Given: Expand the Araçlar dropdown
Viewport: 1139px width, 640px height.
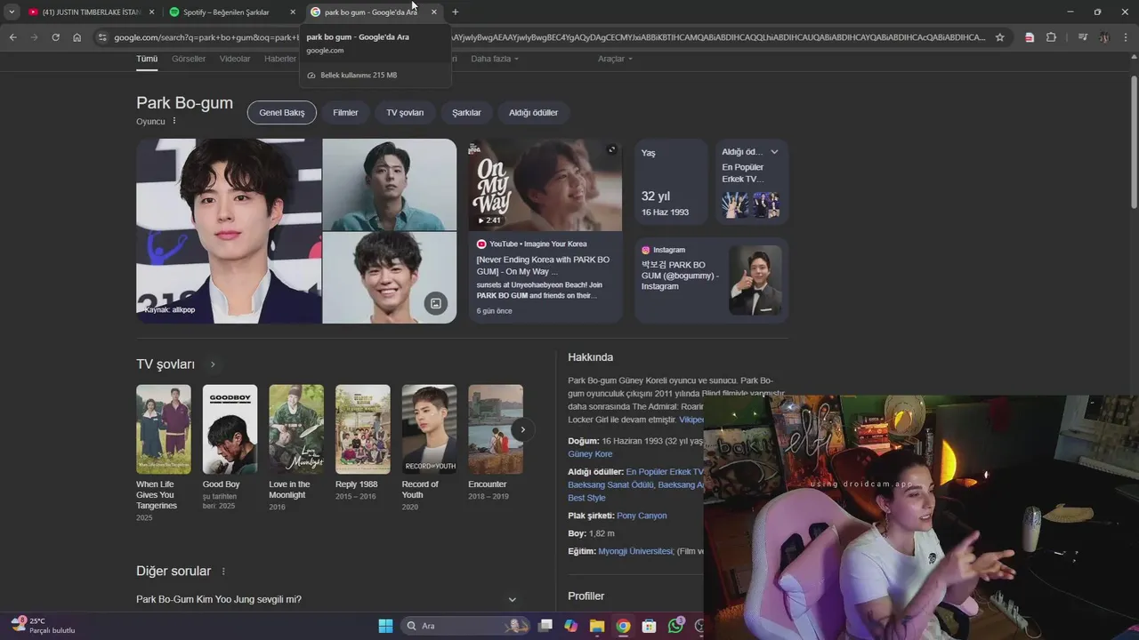Looking at the screenshot, I should pyautogui.click(x=615, y=59).
